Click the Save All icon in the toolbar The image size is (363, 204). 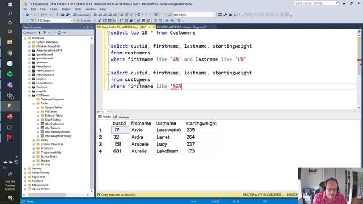click(x=67, y=15)
